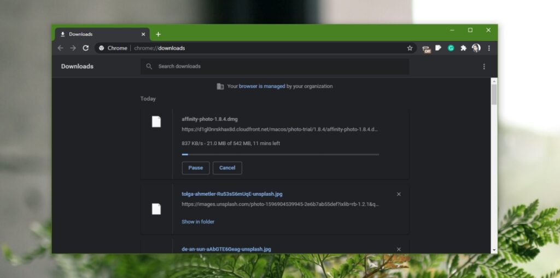Remove tolga-ahmetler jpg from the list
Image resolution: width=560 pixels, height=278 pixels.
click(399, 194)
